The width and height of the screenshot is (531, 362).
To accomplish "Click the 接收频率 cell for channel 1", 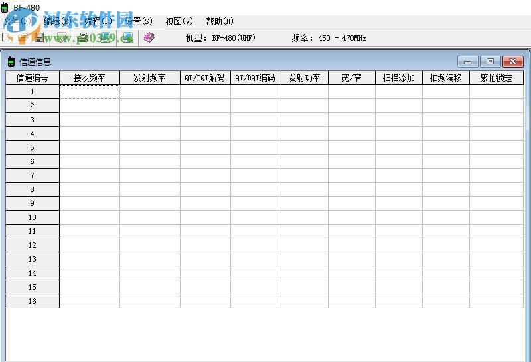I will [x=90, y=92].
